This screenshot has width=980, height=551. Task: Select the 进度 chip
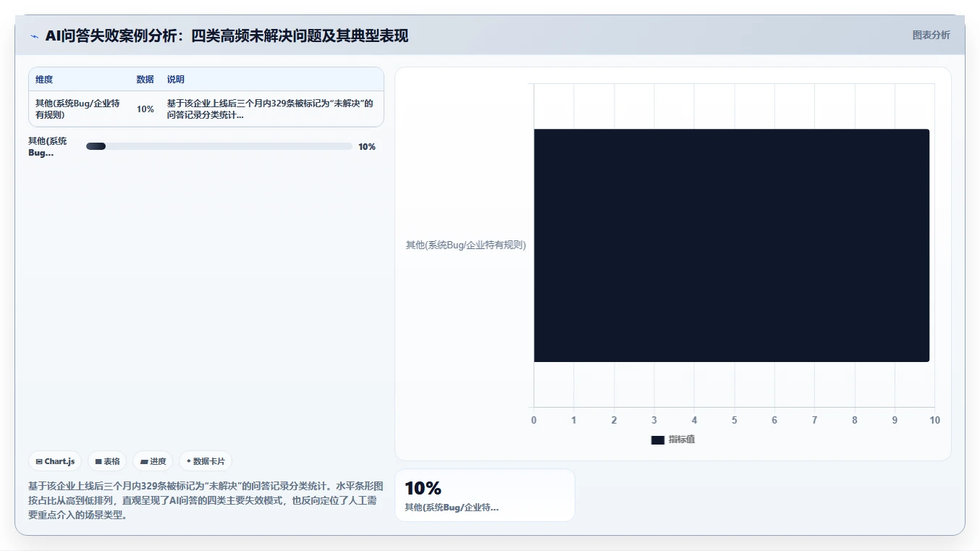[153, 461]
